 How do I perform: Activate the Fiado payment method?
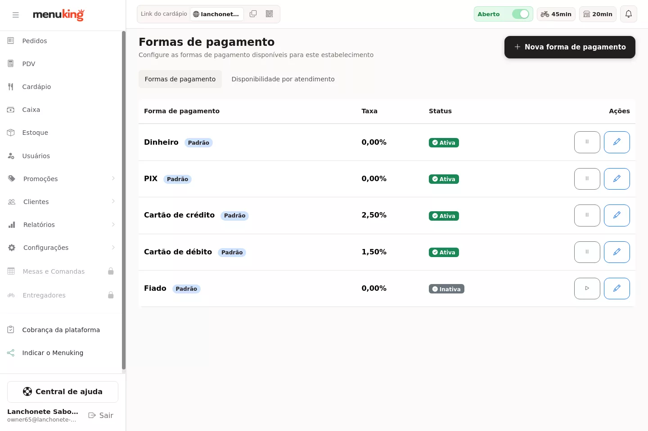(587, 289)
